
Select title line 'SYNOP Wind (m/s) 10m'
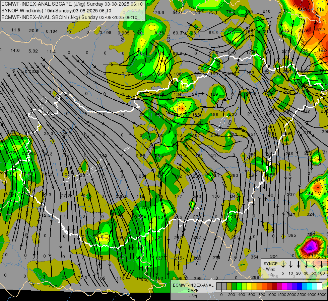[x=28, y=11]
